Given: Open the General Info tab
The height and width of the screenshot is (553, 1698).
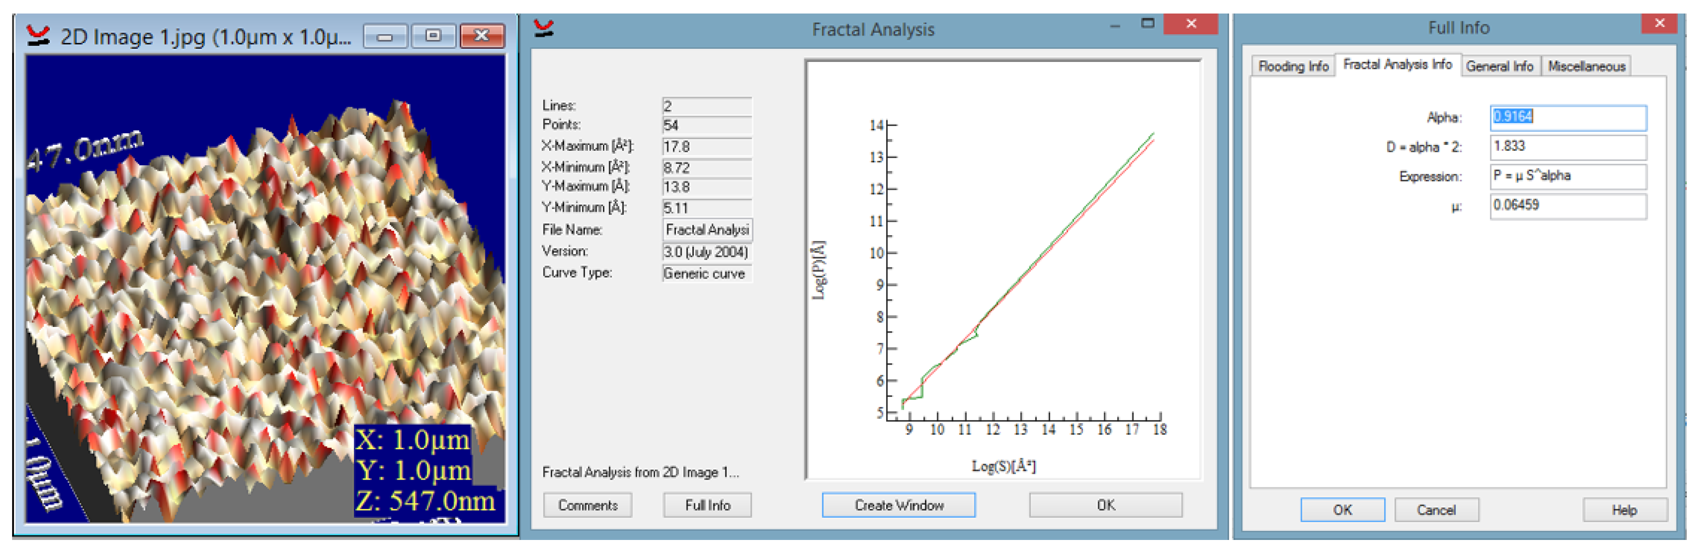Looking at the screenshot, I should click(1500, 67).
